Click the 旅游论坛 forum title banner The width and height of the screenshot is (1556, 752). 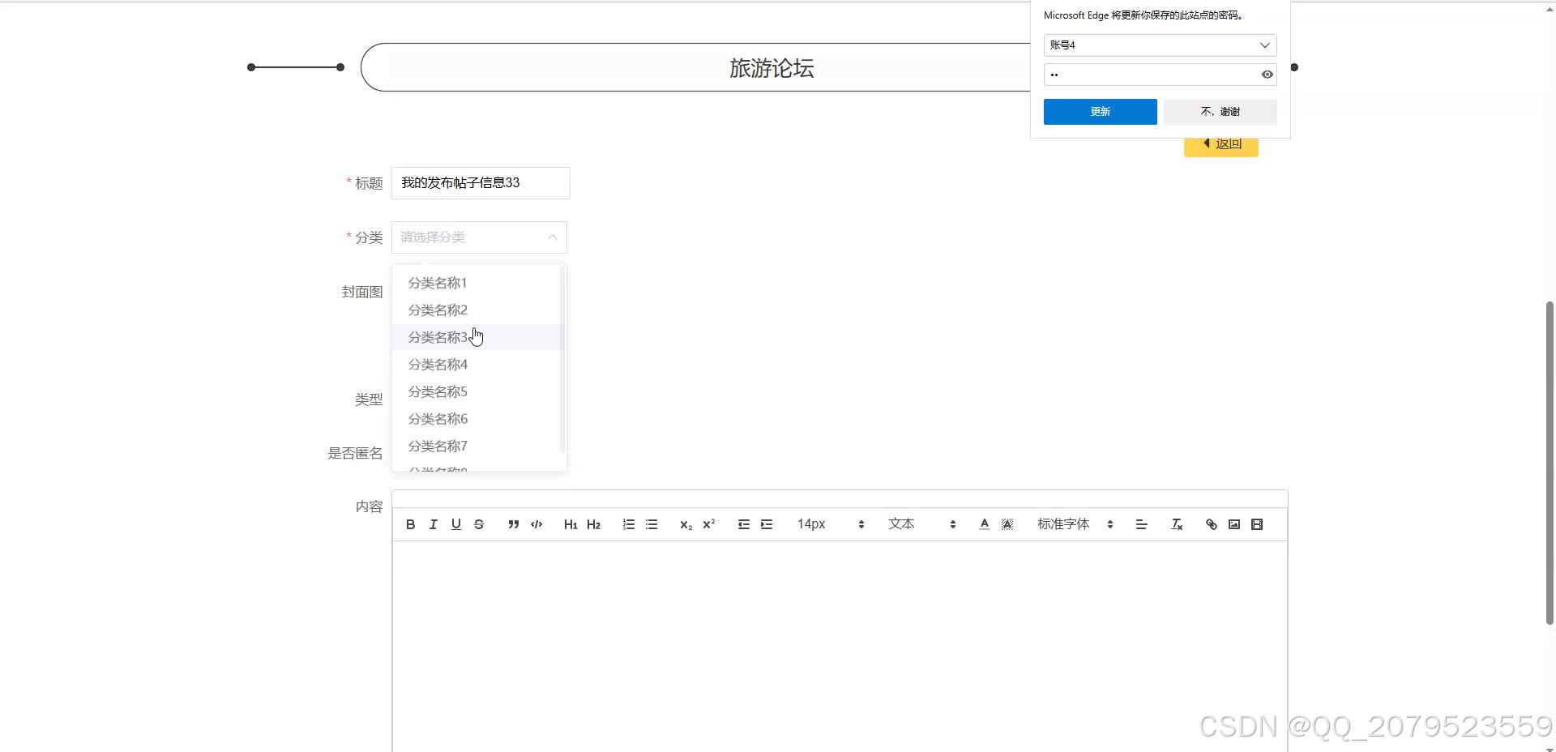[772, 68]
